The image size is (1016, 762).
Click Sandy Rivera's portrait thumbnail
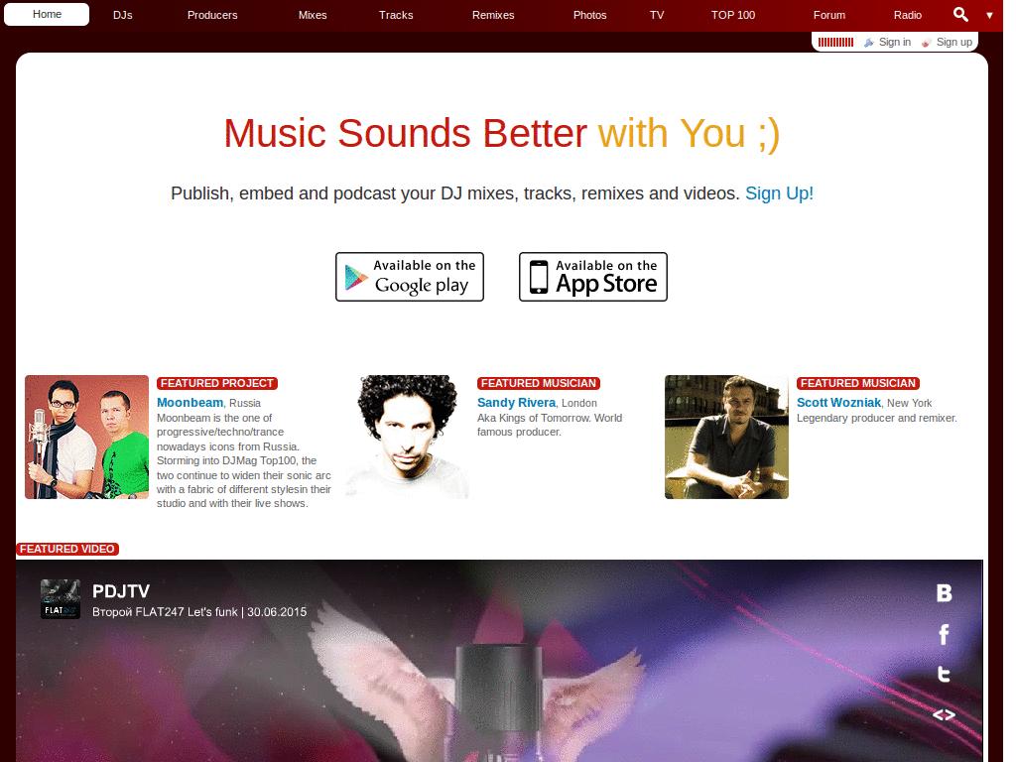tap(407, 437)
